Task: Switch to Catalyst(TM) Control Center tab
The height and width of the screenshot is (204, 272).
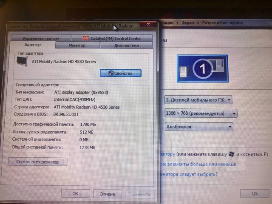Action: (x=112, y=38)
